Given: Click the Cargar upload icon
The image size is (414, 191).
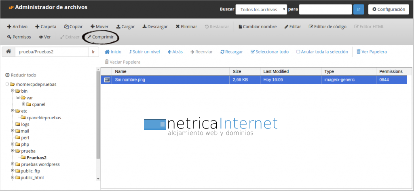Looking at the screenshot, I should pos(118,27).
